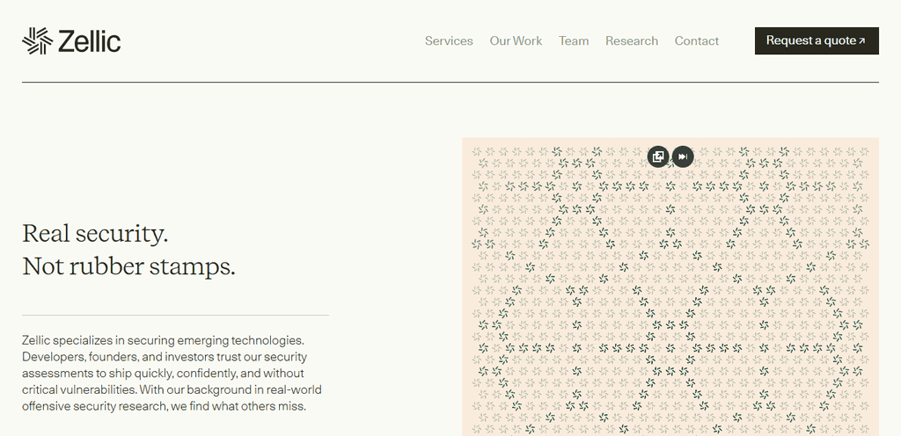
Task: Go to the Our Work page
Action: tap(516, 40)
